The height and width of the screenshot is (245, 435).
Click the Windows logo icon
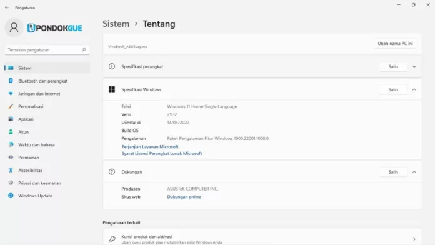112,89
